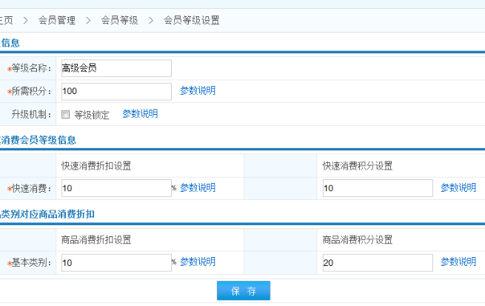Click the 商品消费积分设置 input with value 20

tap(377, 263)
